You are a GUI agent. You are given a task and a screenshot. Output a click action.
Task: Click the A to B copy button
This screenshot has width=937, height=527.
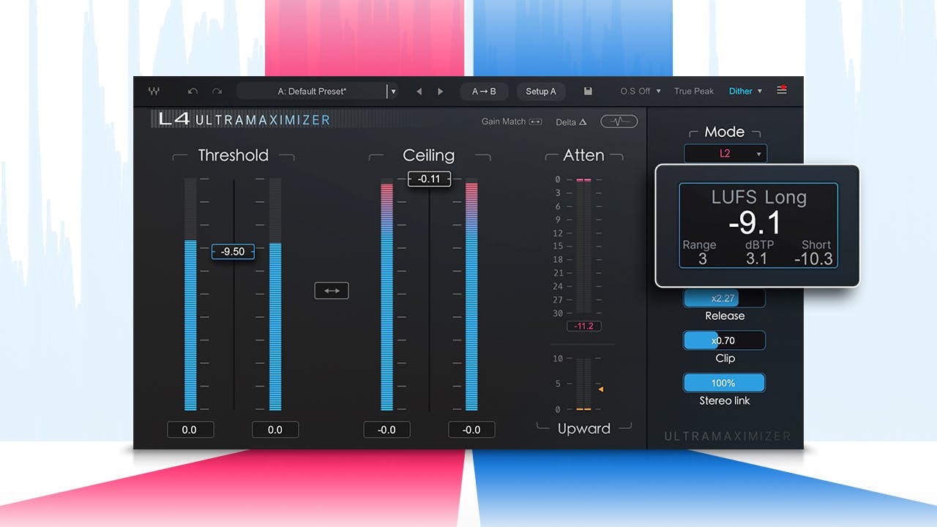click(x=484, y=91)
